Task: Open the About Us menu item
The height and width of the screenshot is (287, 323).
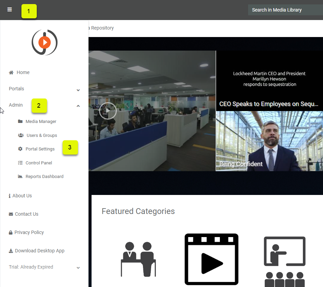Action: point(22,196)
